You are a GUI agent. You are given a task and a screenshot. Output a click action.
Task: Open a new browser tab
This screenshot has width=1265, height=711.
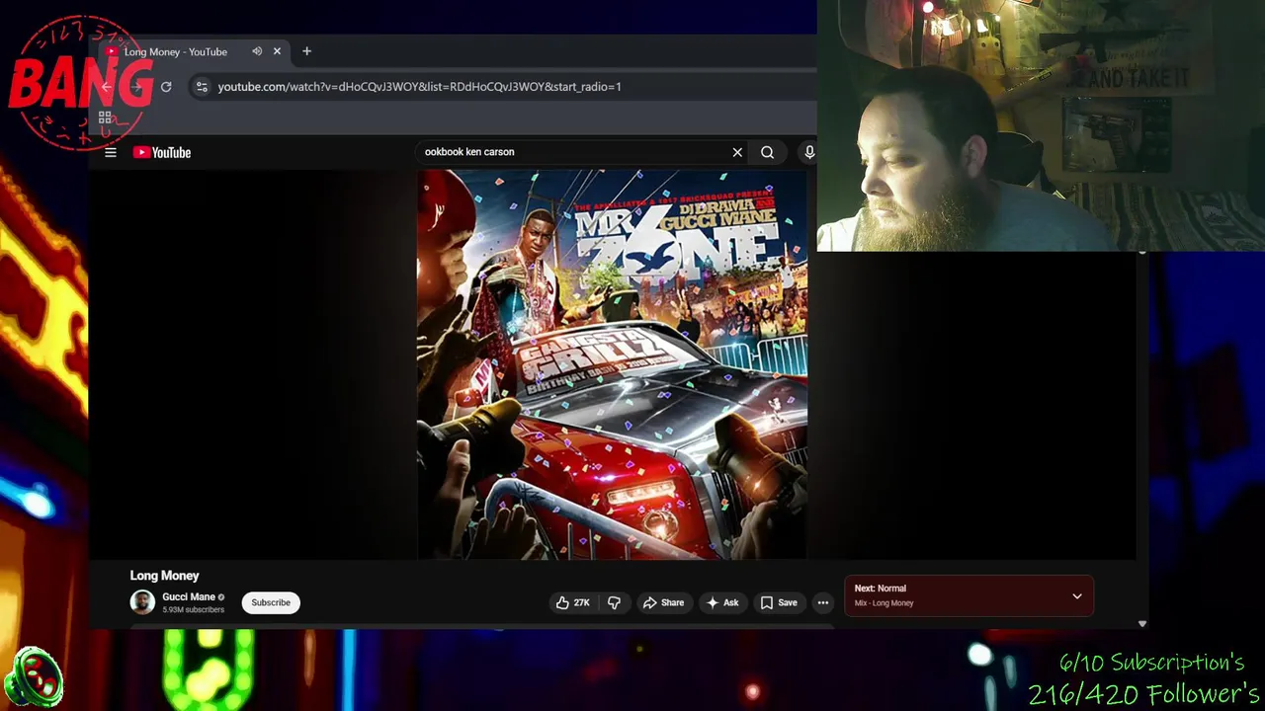click(x=306, y=51)
